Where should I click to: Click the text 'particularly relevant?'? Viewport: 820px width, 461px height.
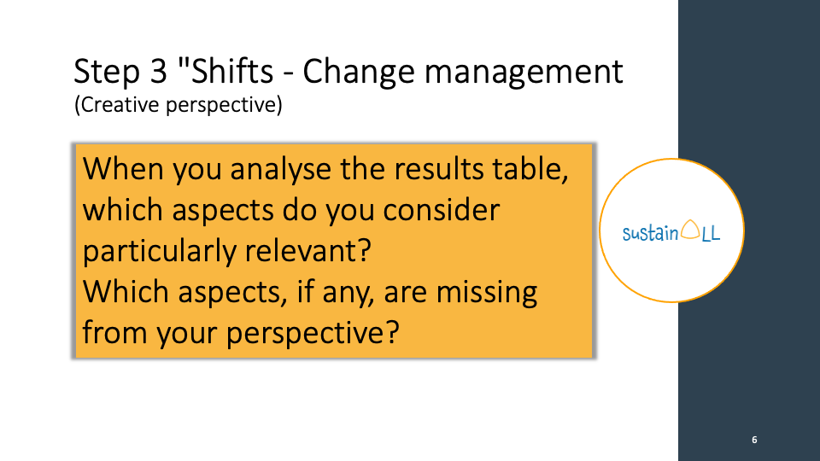coord(226,251)
